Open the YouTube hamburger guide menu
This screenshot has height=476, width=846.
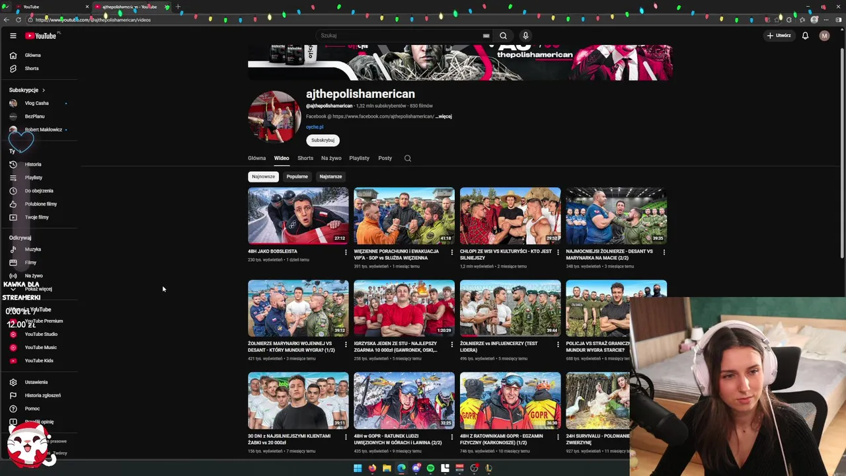click(x=13, y=36)
